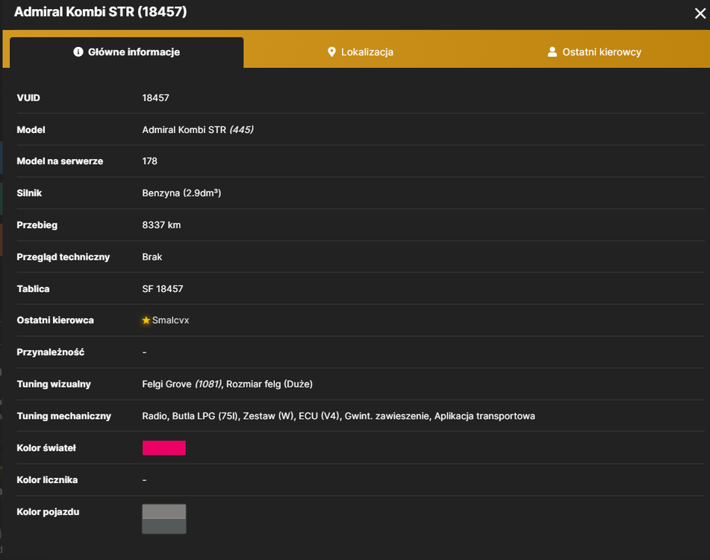Image resolution: width=710 pixels, height=560 pixels.
Task: Click the person icon on Ostatni kierowcy
Action: point(552,52)
